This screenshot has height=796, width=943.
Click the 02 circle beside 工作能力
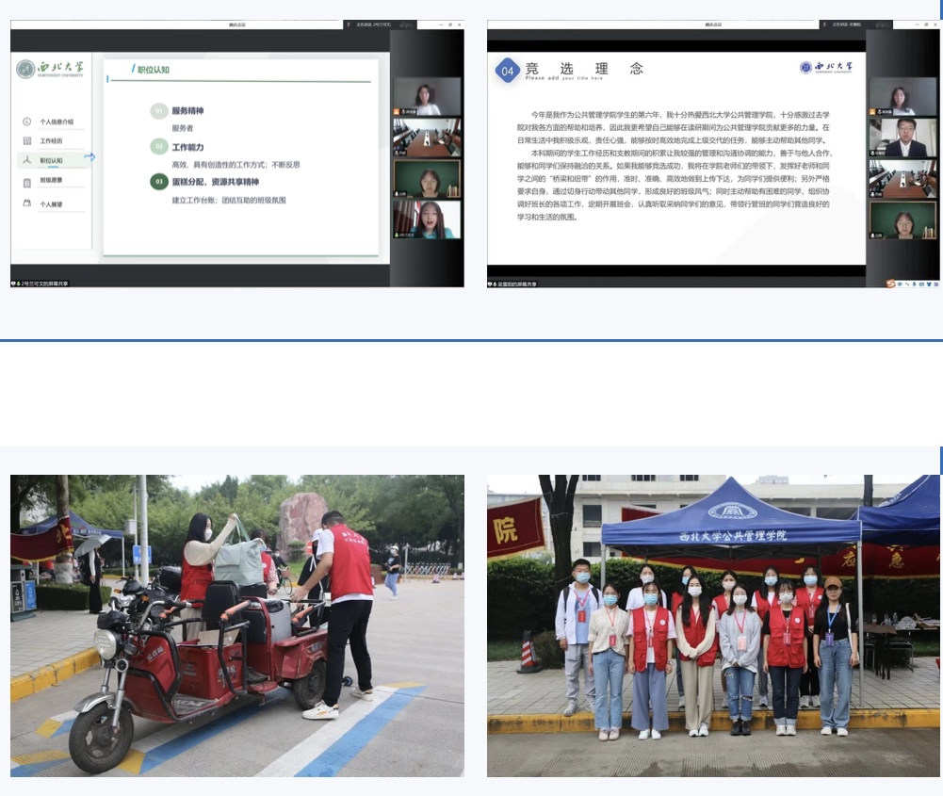[x=159, y=146]
